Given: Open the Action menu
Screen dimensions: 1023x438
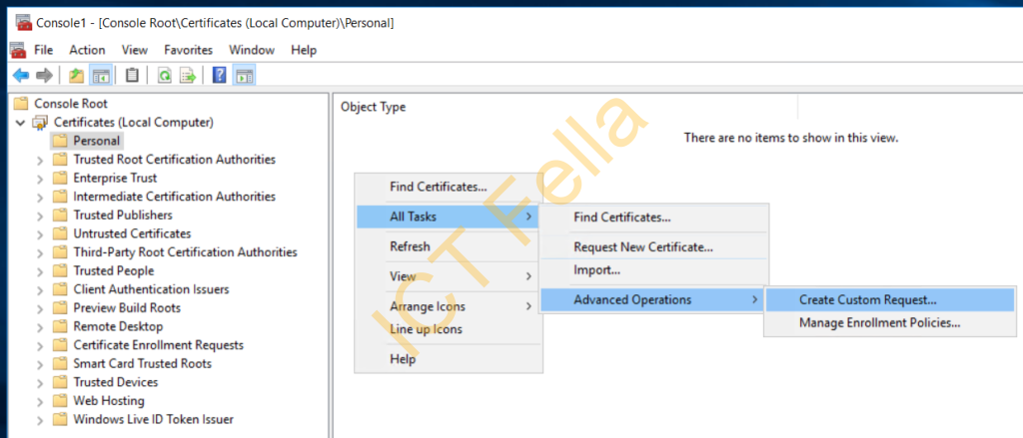Looking at the screenshot, I should (88, 50).
